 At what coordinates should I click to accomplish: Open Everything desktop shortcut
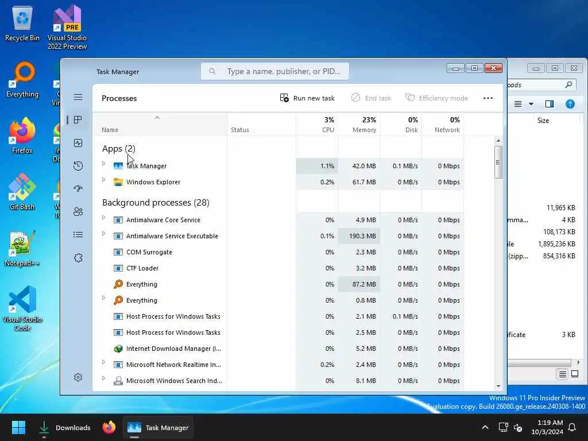coord(22,80)
